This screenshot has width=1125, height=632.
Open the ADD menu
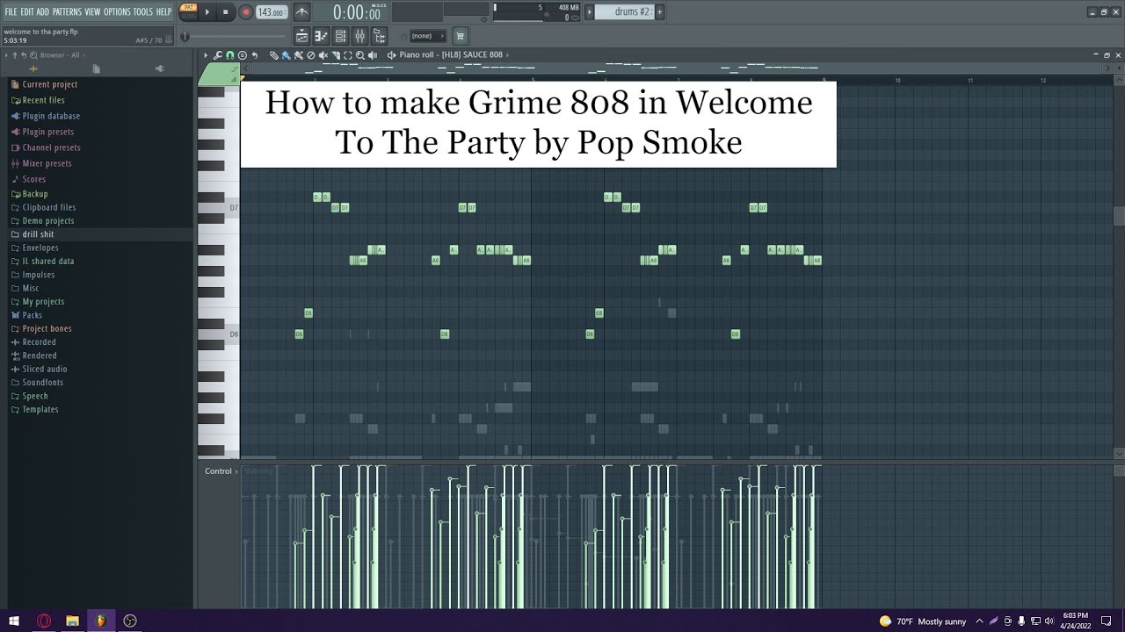click(42, 11)
